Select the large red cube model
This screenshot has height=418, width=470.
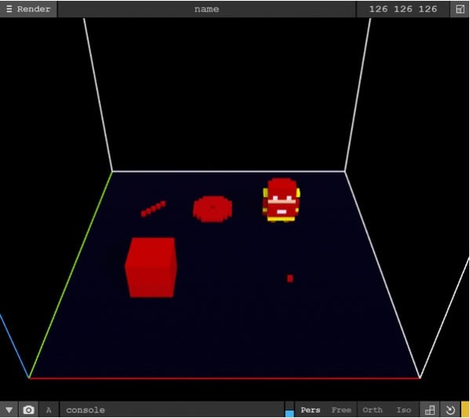(151, 267)
